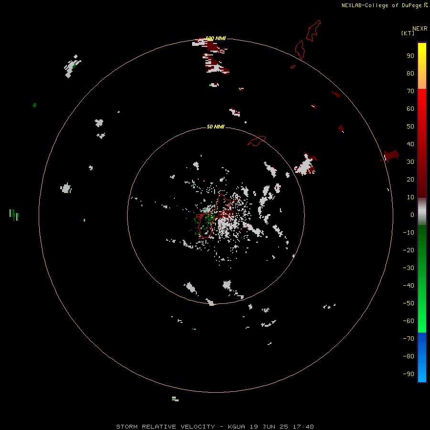Click the Storm Relative Velocity KGUA caption
Viewport: 430px width, 430px height.
[x=215, y=427]
